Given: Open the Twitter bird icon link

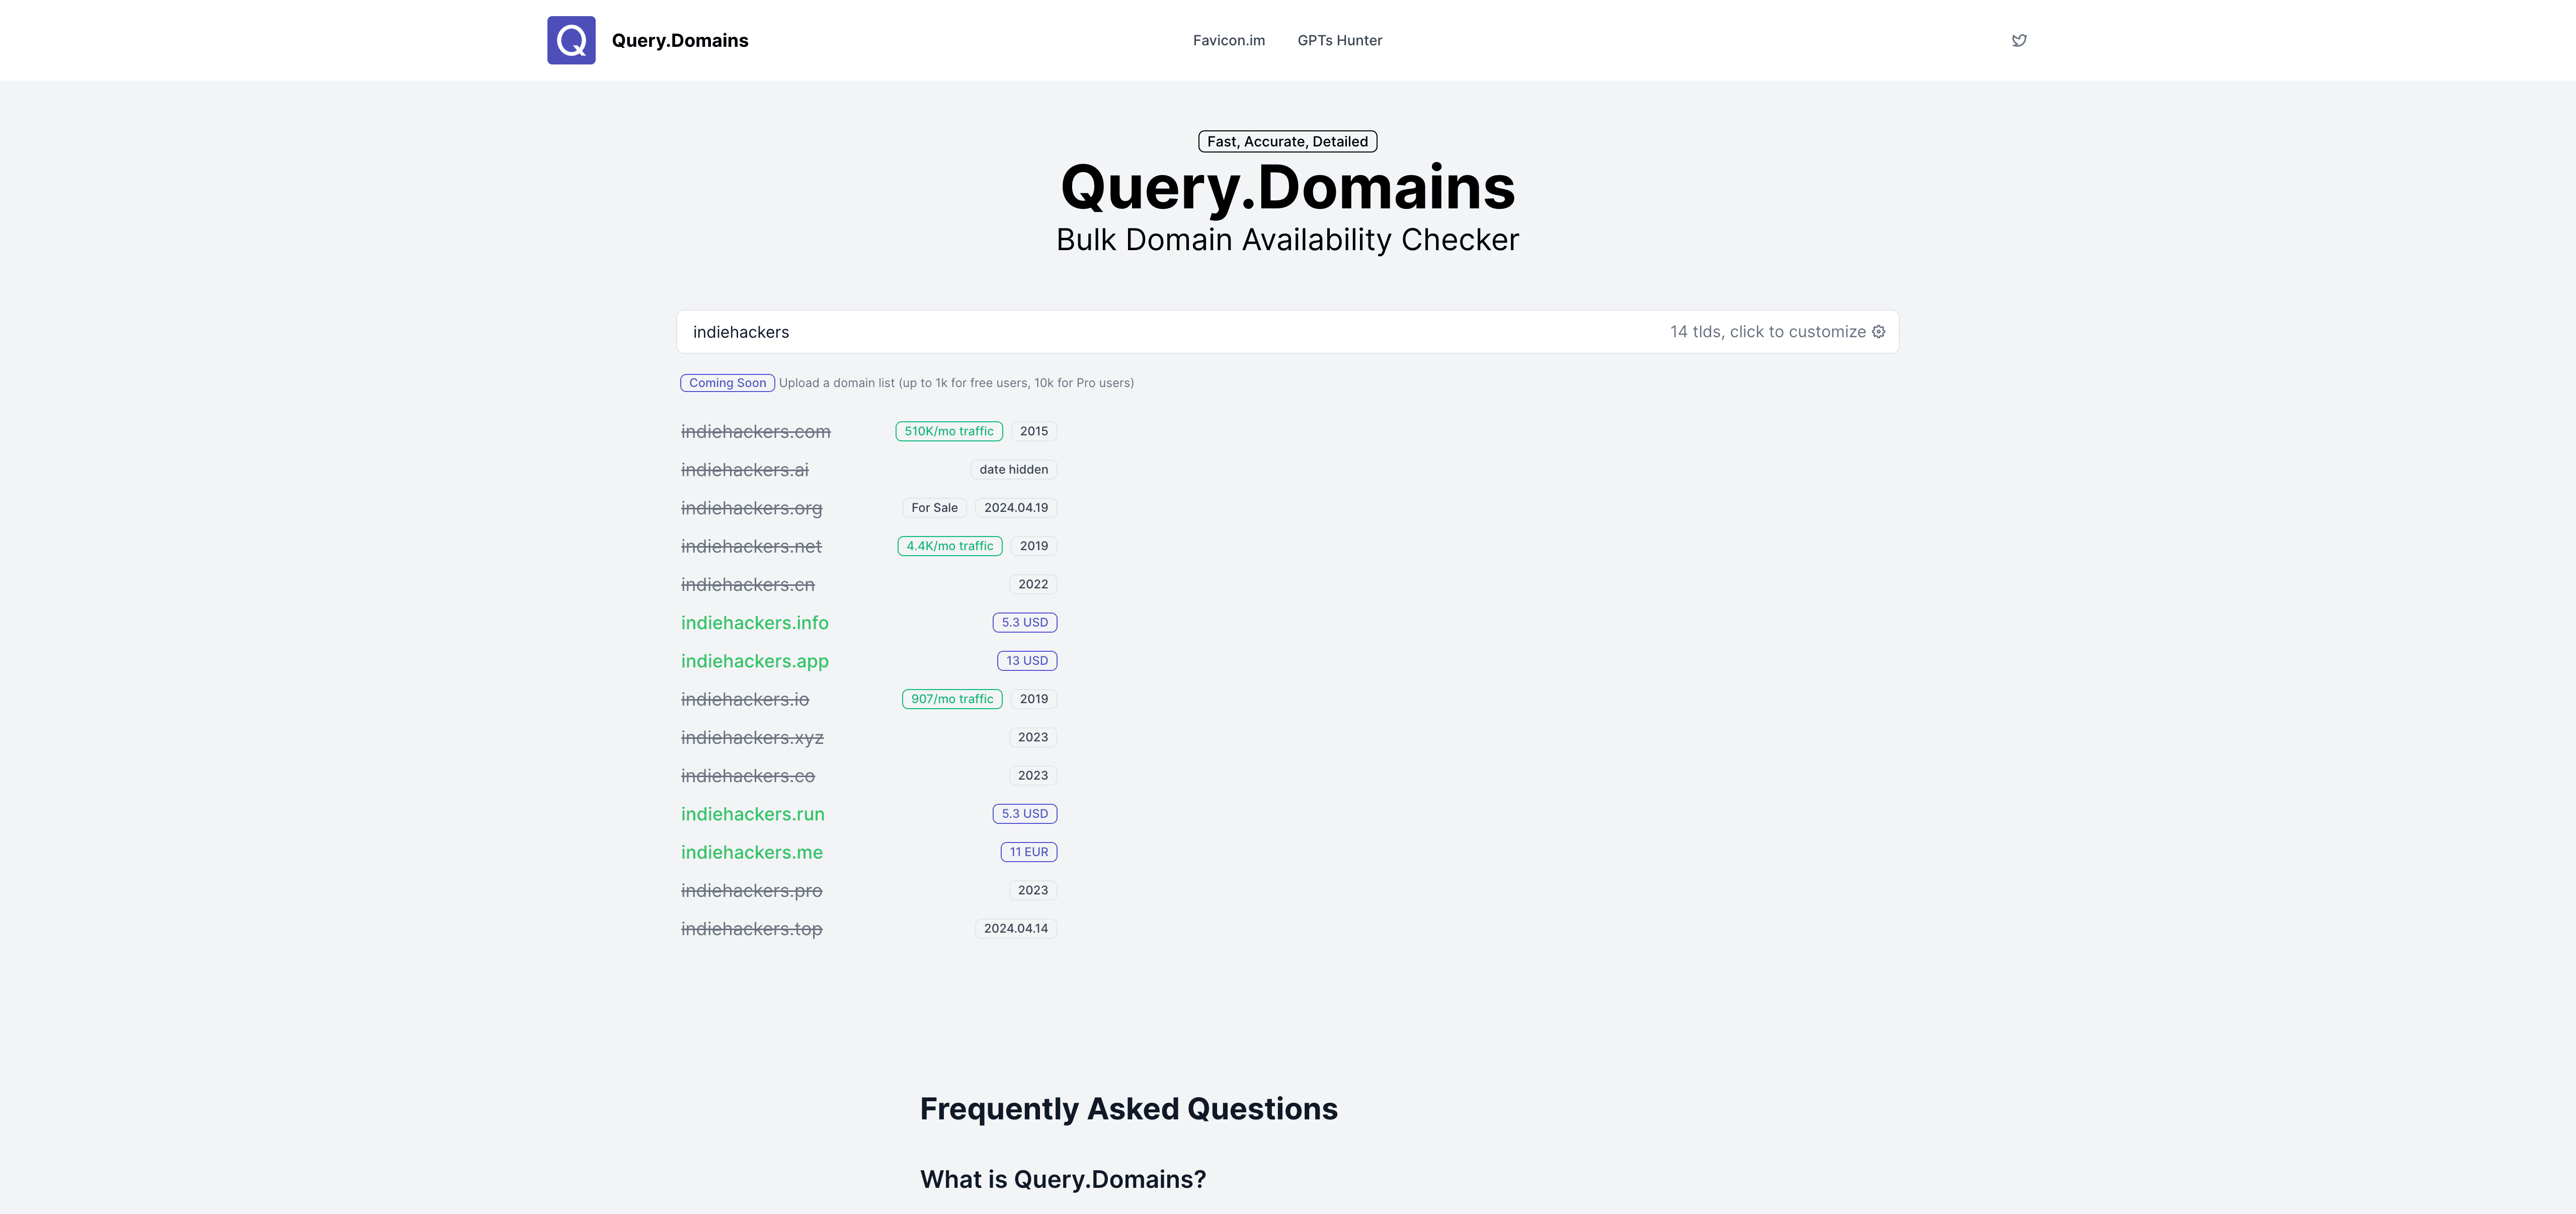Looking at the screenshot, I should (x=2019, y=40).
